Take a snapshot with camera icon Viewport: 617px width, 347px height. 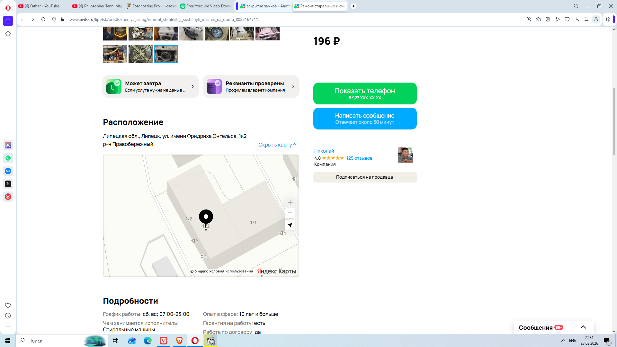538,19
